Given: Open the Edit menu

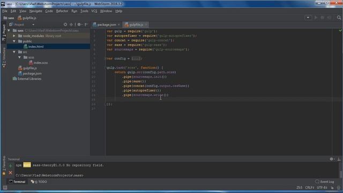Looking at the screenshot, I should coord(13,11).
